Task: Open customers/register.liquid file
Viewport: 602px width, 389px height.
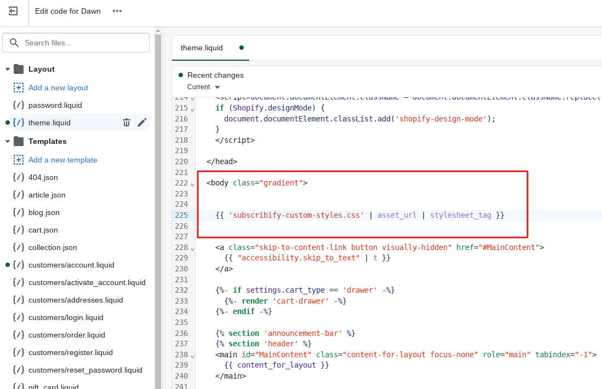Action: tap(71, 352)
